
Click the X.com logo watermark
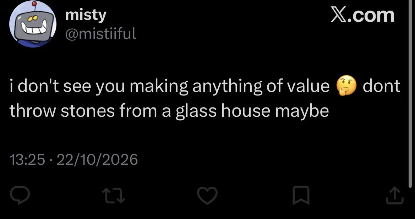pos(362,15)
